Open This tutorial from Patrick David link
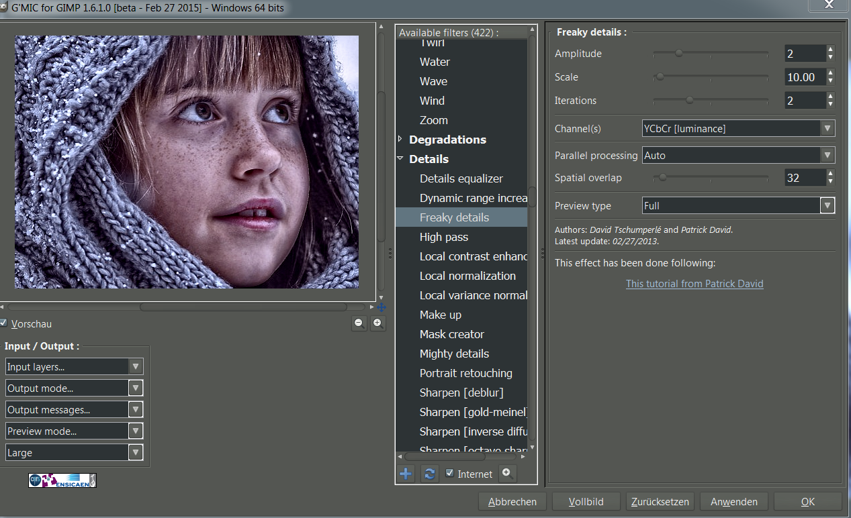 [695, 284]
